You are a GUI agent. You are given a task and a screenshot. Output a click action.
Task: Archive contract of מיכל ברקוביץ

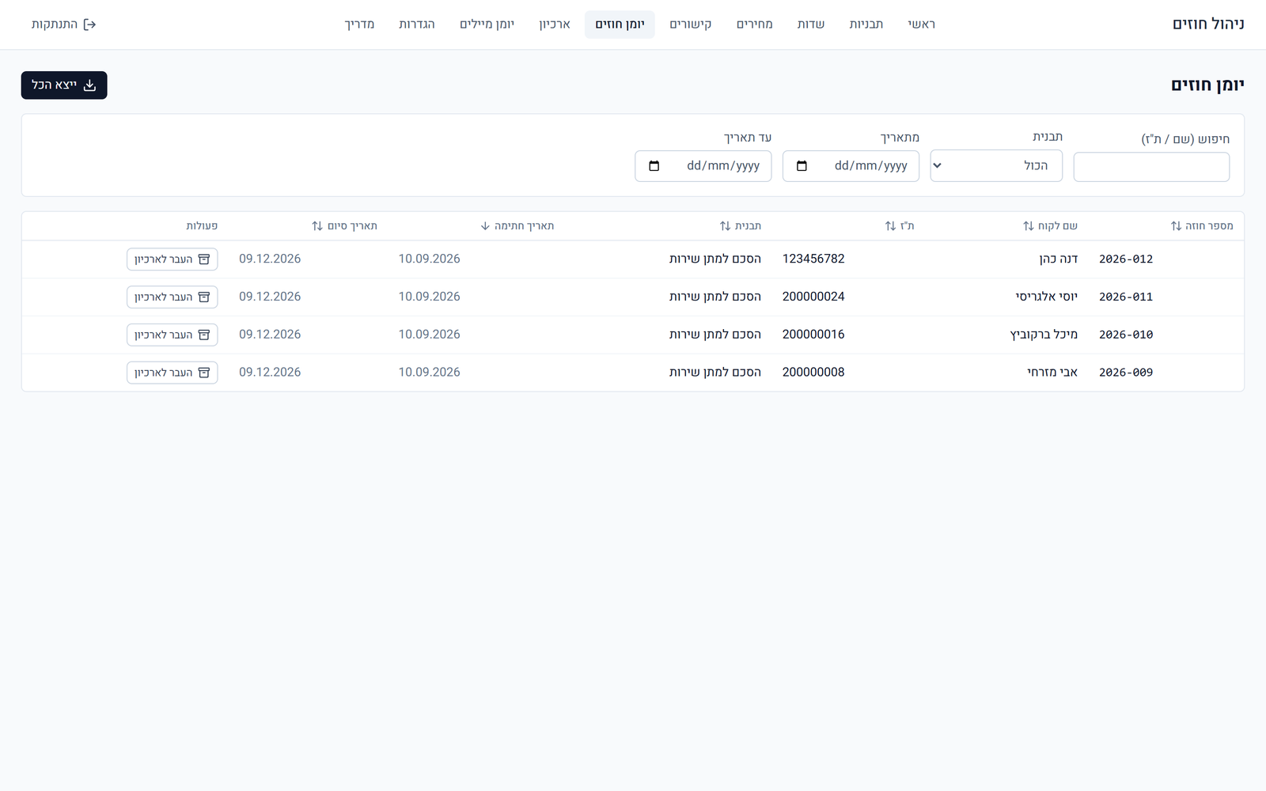coord(172,335)
